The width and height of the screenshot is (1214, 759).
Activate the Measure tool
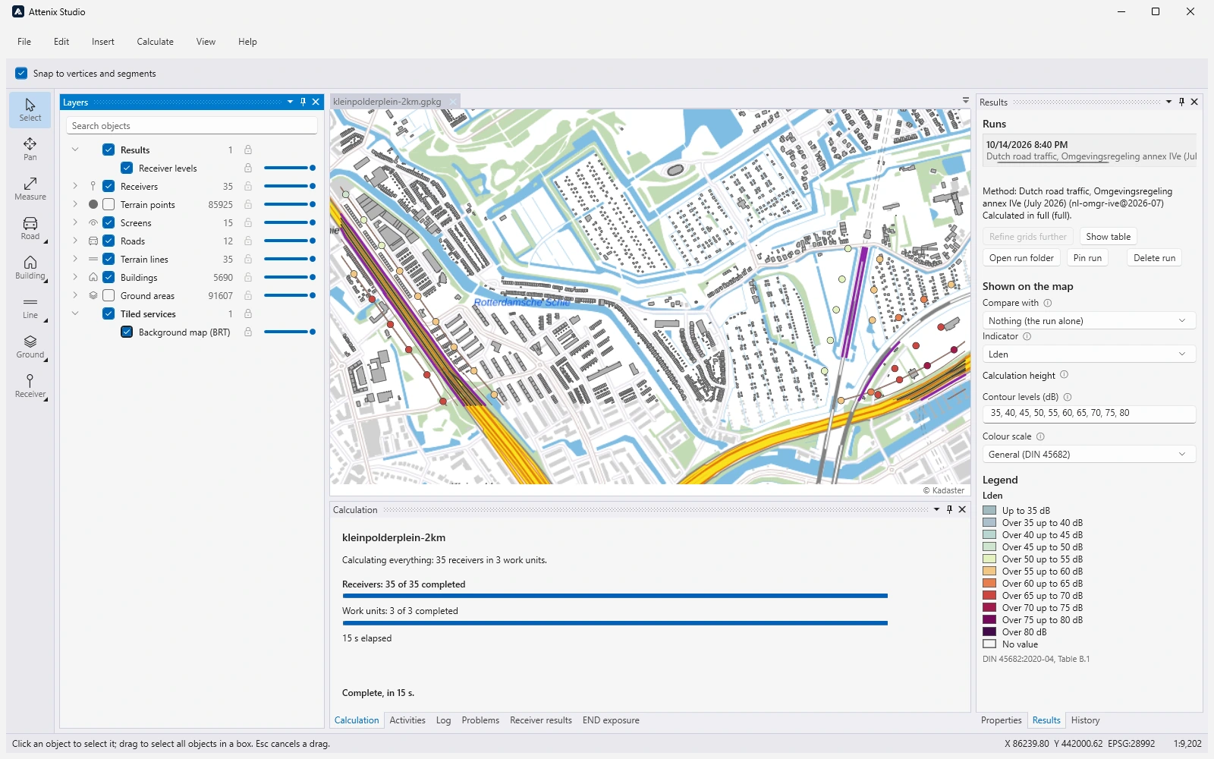pos(30,189)
